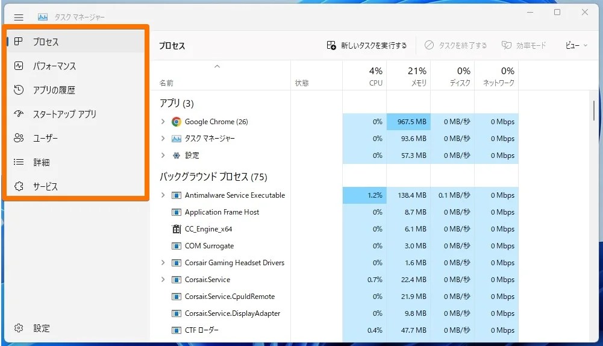The width and height of the screenshot is (603, 346).
Task: Select the COM Surrogate process name
Action: [209, 246]
